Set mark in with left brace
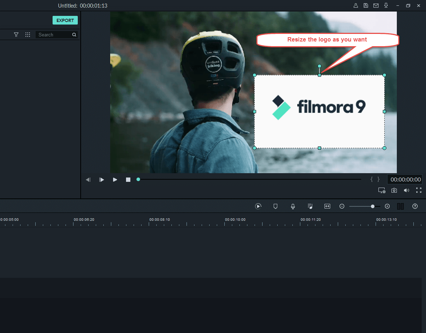The width and height of the screenshot is (426, 333). pyautogui.click(x=372, y=179)
